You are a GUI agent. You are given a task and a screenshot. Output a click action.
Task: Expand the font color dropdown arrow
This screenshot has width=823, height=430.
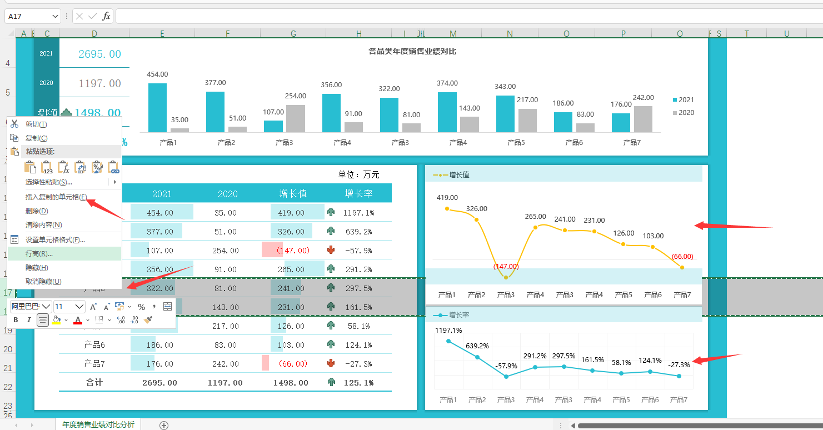(88, 320)
